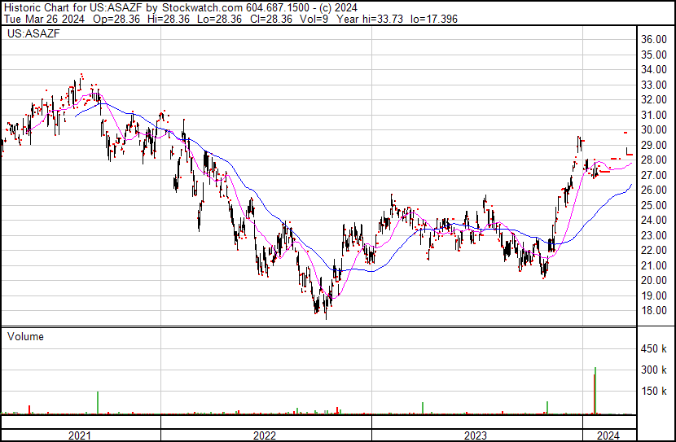
Task: Click the Year hi=33.73 value
Action: pos(370,19)
